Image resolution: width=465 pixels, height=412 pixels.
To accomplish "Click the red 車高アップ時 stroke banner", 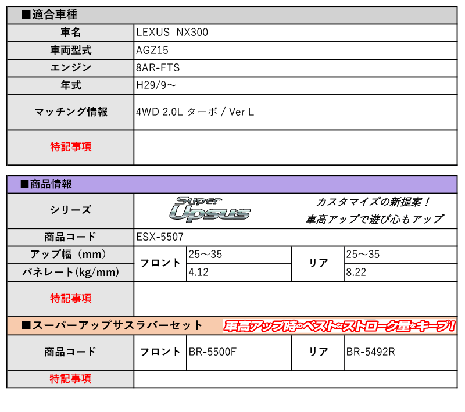I will pyautogui.click(x=339, y=326).
